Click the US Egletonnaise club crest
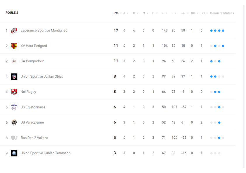Image resolution: width=246 pixels, height=173 pixels. (x=14, y=107)
